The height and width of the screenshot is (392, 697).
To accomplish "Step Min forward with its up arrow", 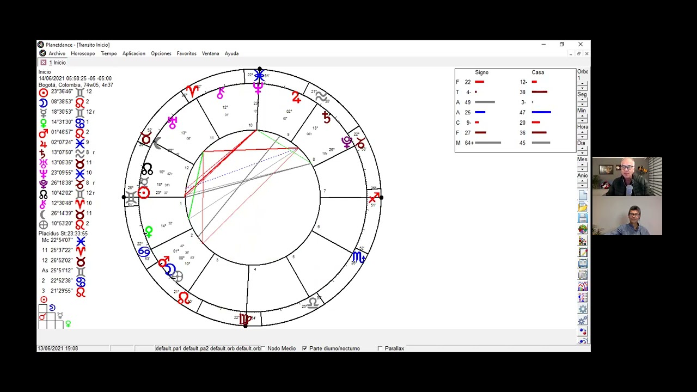I will (582, 116).
